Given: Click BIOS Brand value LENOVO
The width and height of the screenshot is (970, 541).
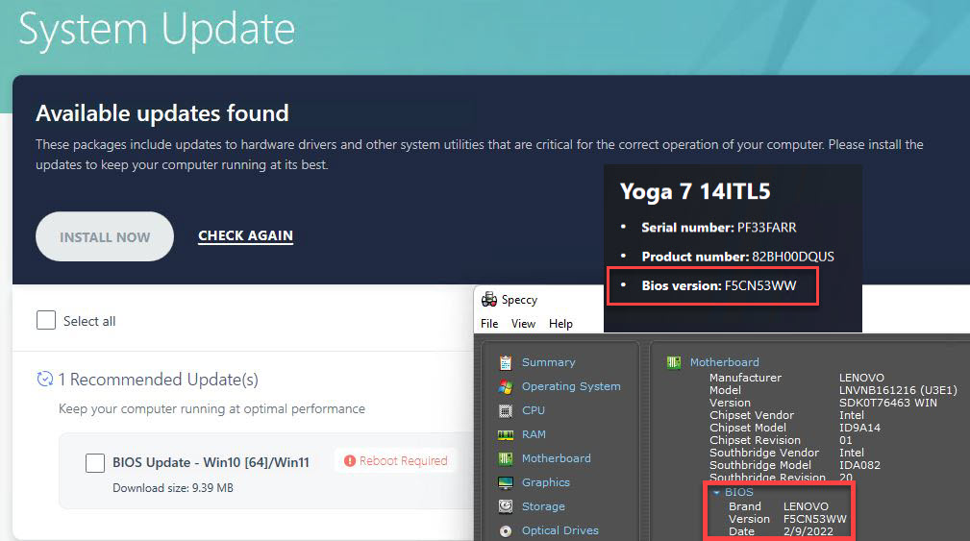Looking at the screenshot, I should tap(806, 506).
